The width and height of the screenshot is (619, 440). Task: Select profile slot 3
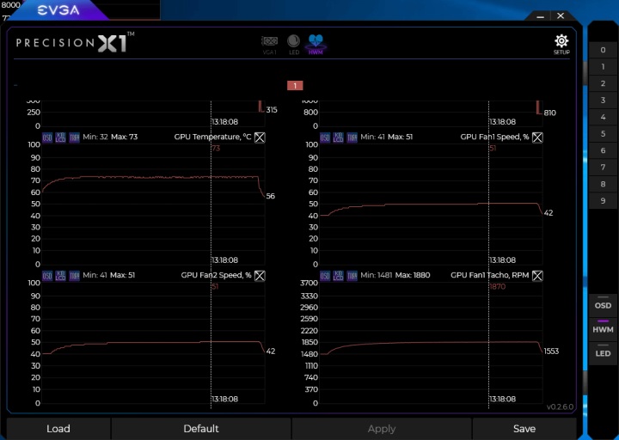click(x=603, y=101)
